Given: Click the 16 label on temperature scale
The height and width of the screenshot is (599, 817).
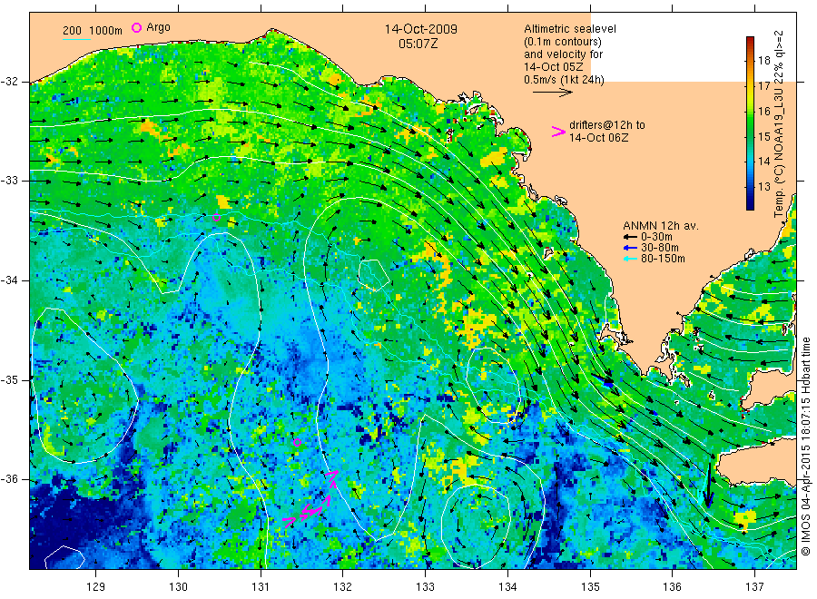Looking at the screenshot, I should click(763, 111).
